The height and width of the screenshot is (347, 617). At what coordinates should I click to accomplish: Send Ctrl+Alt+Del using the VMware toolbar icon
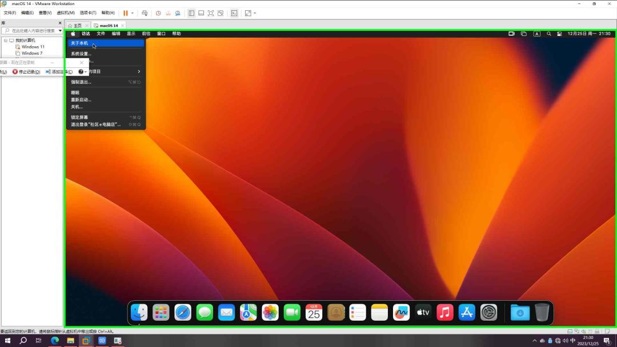pos(145,13)
